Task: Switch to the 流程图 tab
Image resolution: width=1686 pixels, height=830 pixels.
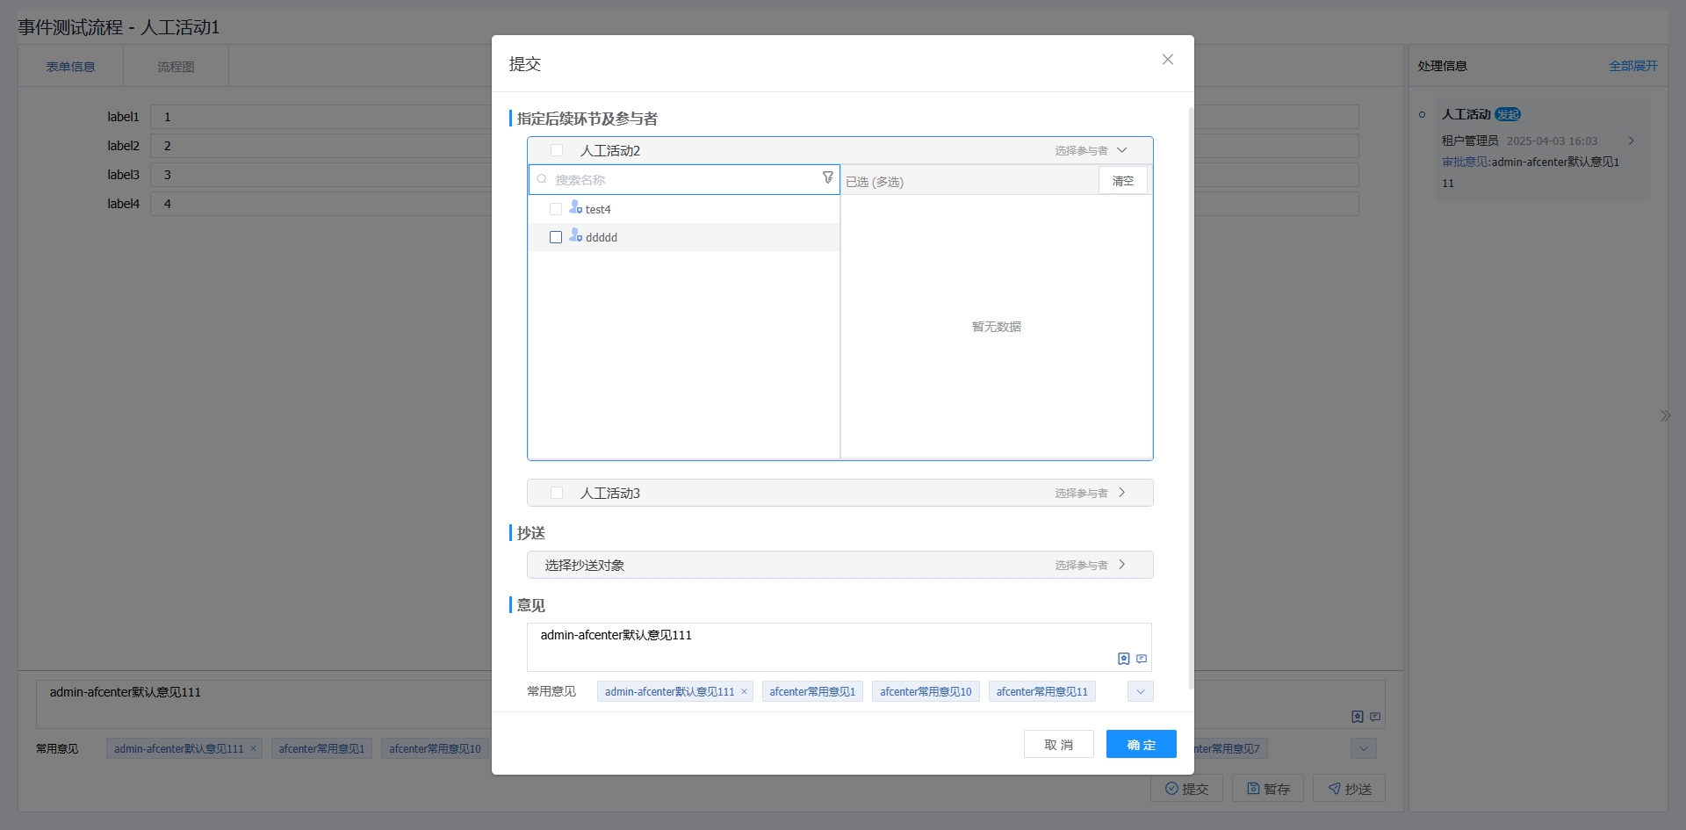Action: coord(177,66)
